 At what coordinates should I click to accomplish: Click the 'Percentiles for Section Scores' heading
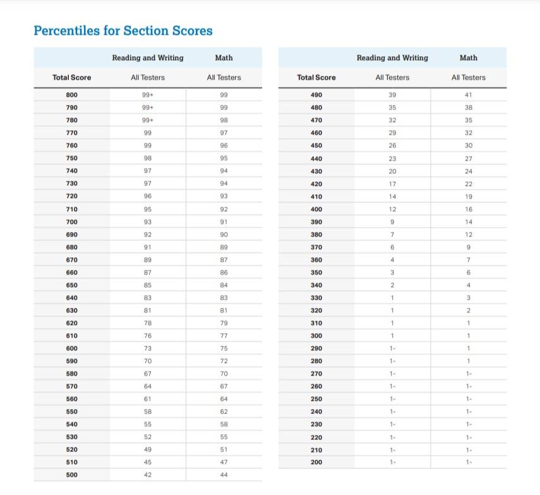click(123, 30)
